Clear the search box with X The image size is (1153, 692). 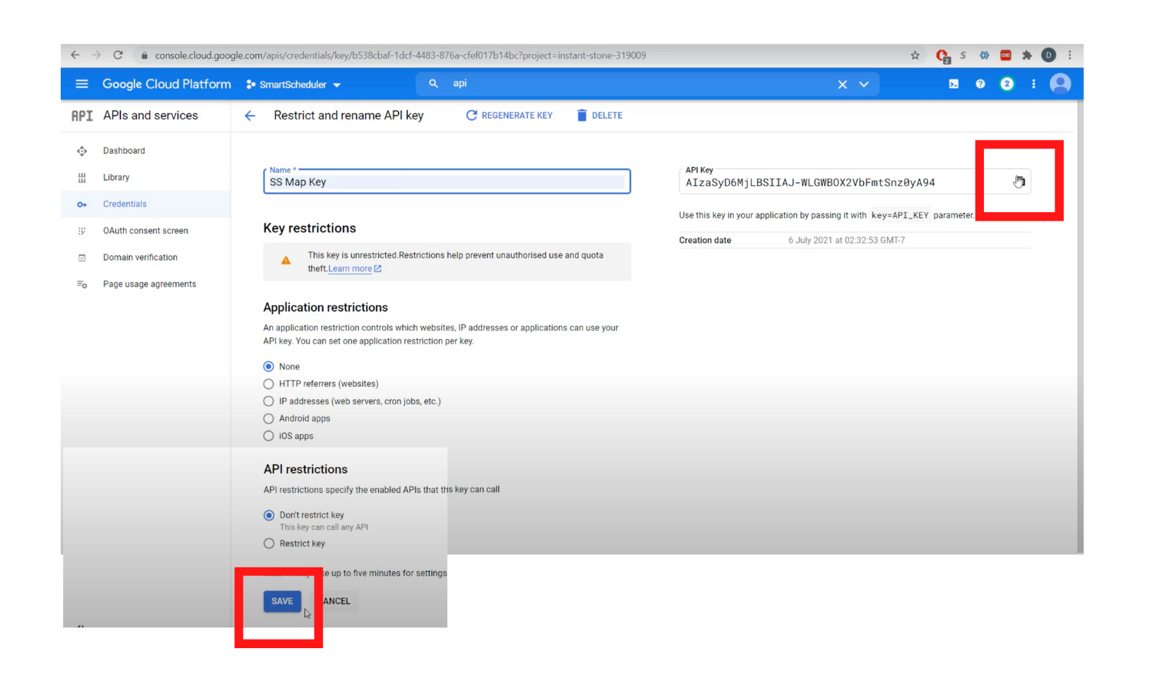click(842, 84)
